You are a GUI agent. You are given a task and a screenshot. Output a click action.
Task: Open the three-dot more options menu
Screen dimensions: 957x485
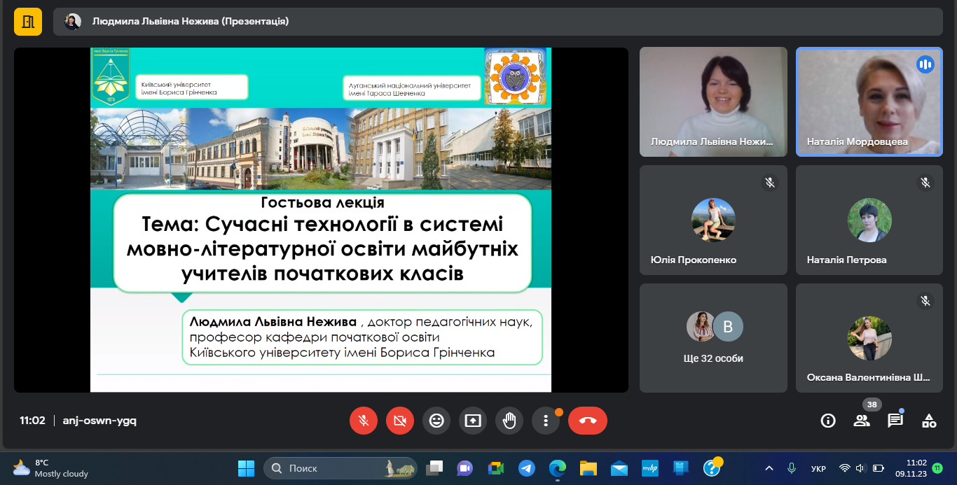click(x=546, y=421)
